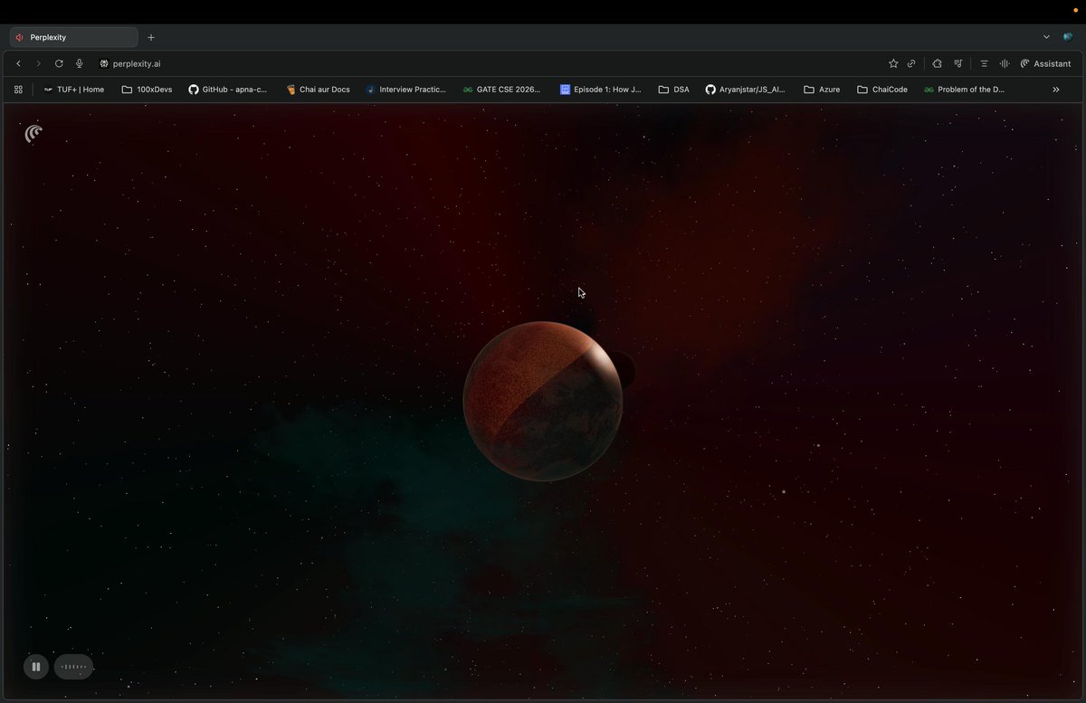Screen dimensions: 1086x703
Task: Show more bookmarks with double chevron
Action: [1055, 90]
